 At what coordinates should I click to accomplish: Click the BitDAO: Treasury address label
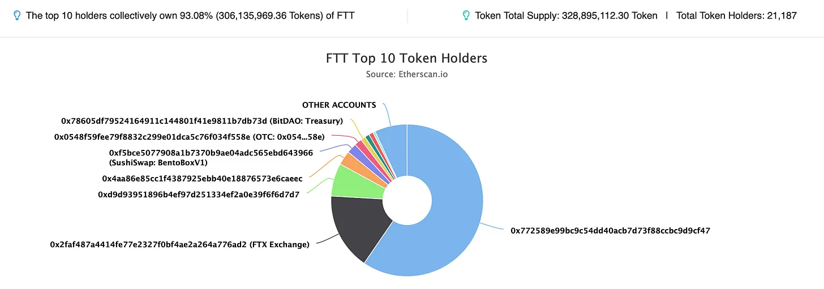pyautogui.click(x=202, y=120)
